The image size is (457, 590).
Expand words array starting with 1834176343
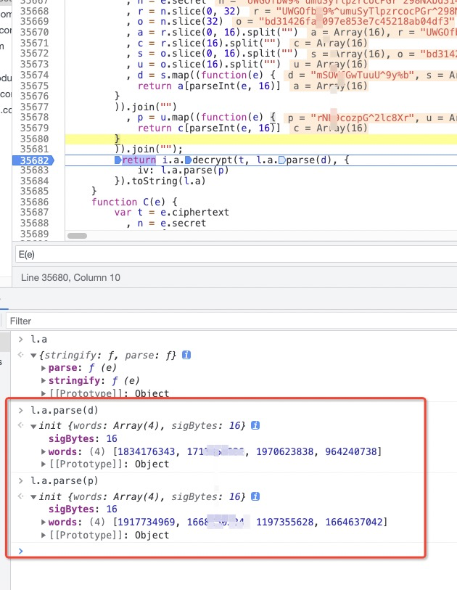click(44, 451)
